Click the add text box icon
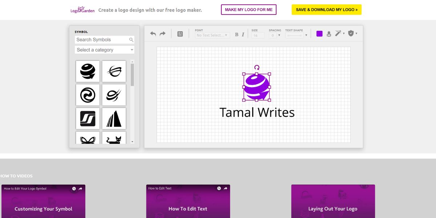 [180, 34]
